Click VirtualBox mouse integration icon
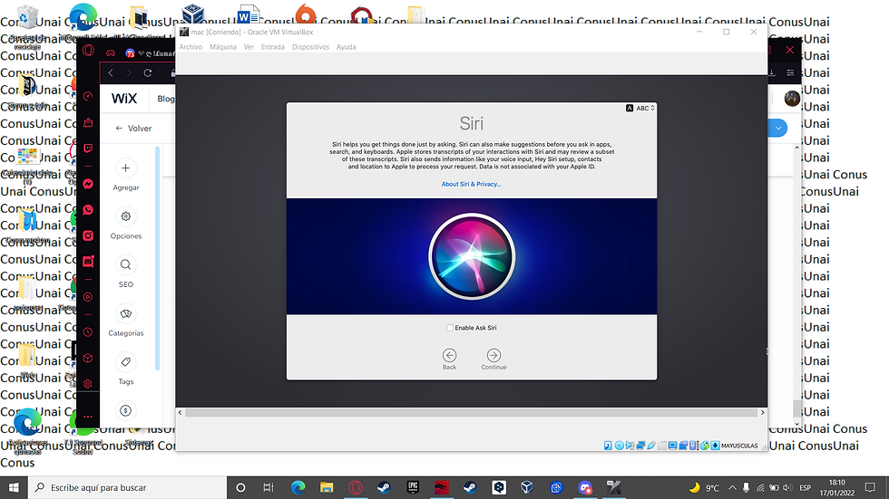 705,446
